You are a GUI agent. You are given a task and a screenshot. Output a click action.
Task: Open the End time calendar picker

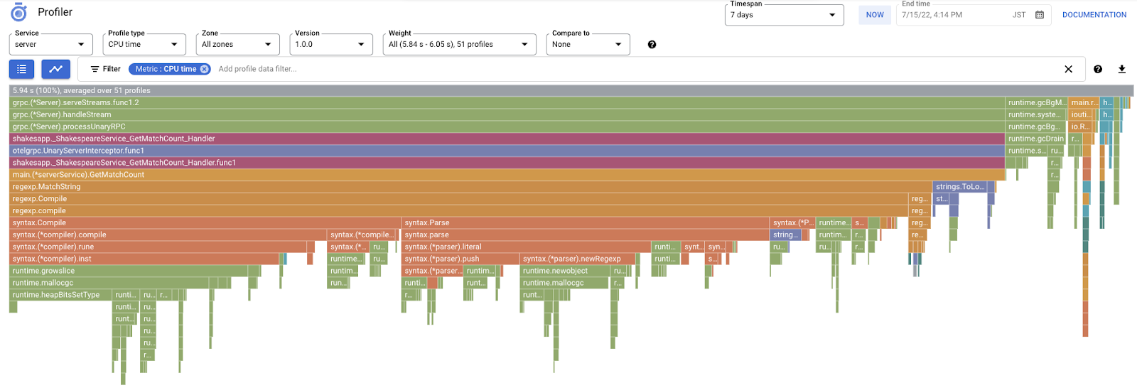(x=1040, y=15)
